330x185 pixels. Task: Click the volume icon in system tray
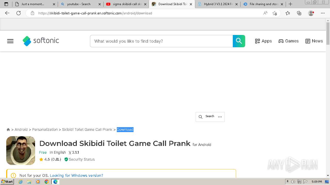(293, 182)
